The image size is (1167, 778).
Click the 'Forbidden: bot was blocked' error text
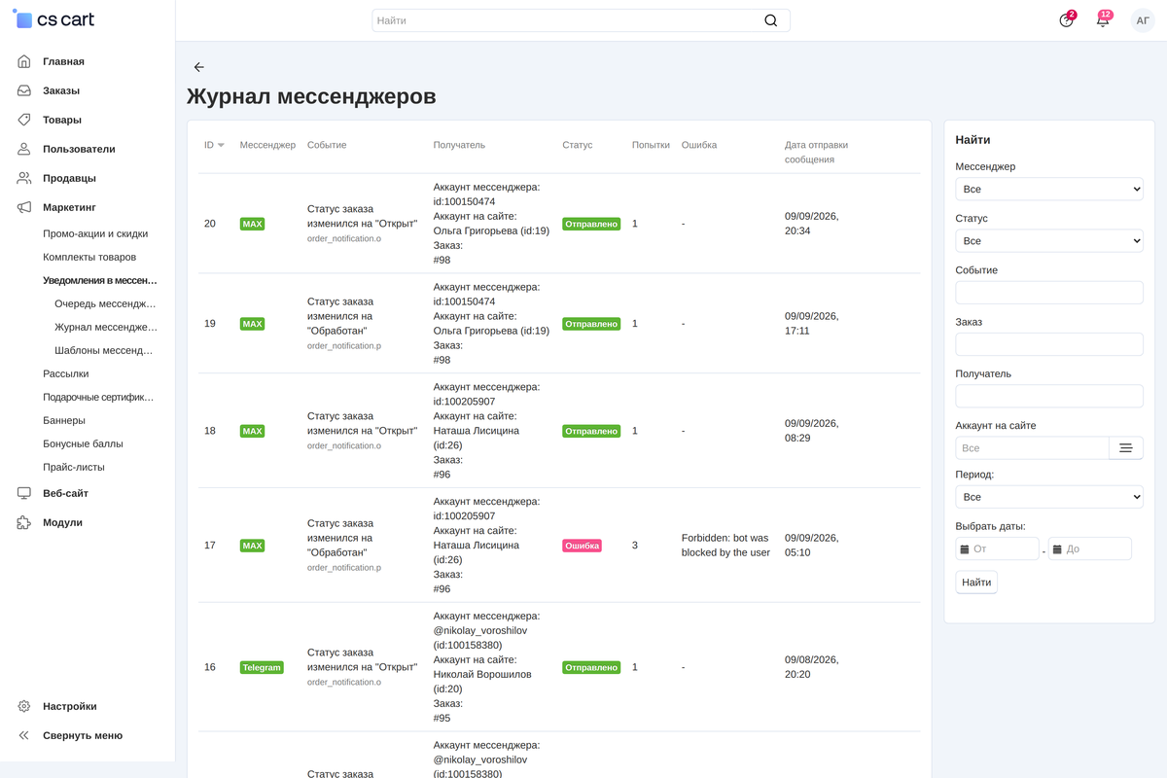pos(725,546)
